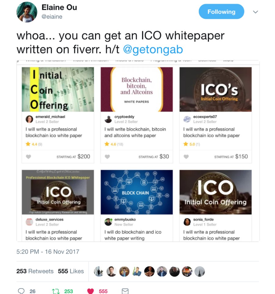Click the first liker avatar in the row

tap(99, 271)
